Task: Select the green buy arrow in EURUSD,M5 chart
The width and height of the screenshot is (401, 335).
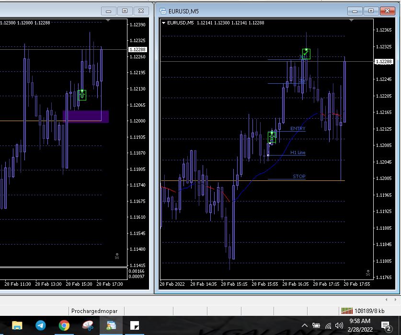Action: point(272,137)
